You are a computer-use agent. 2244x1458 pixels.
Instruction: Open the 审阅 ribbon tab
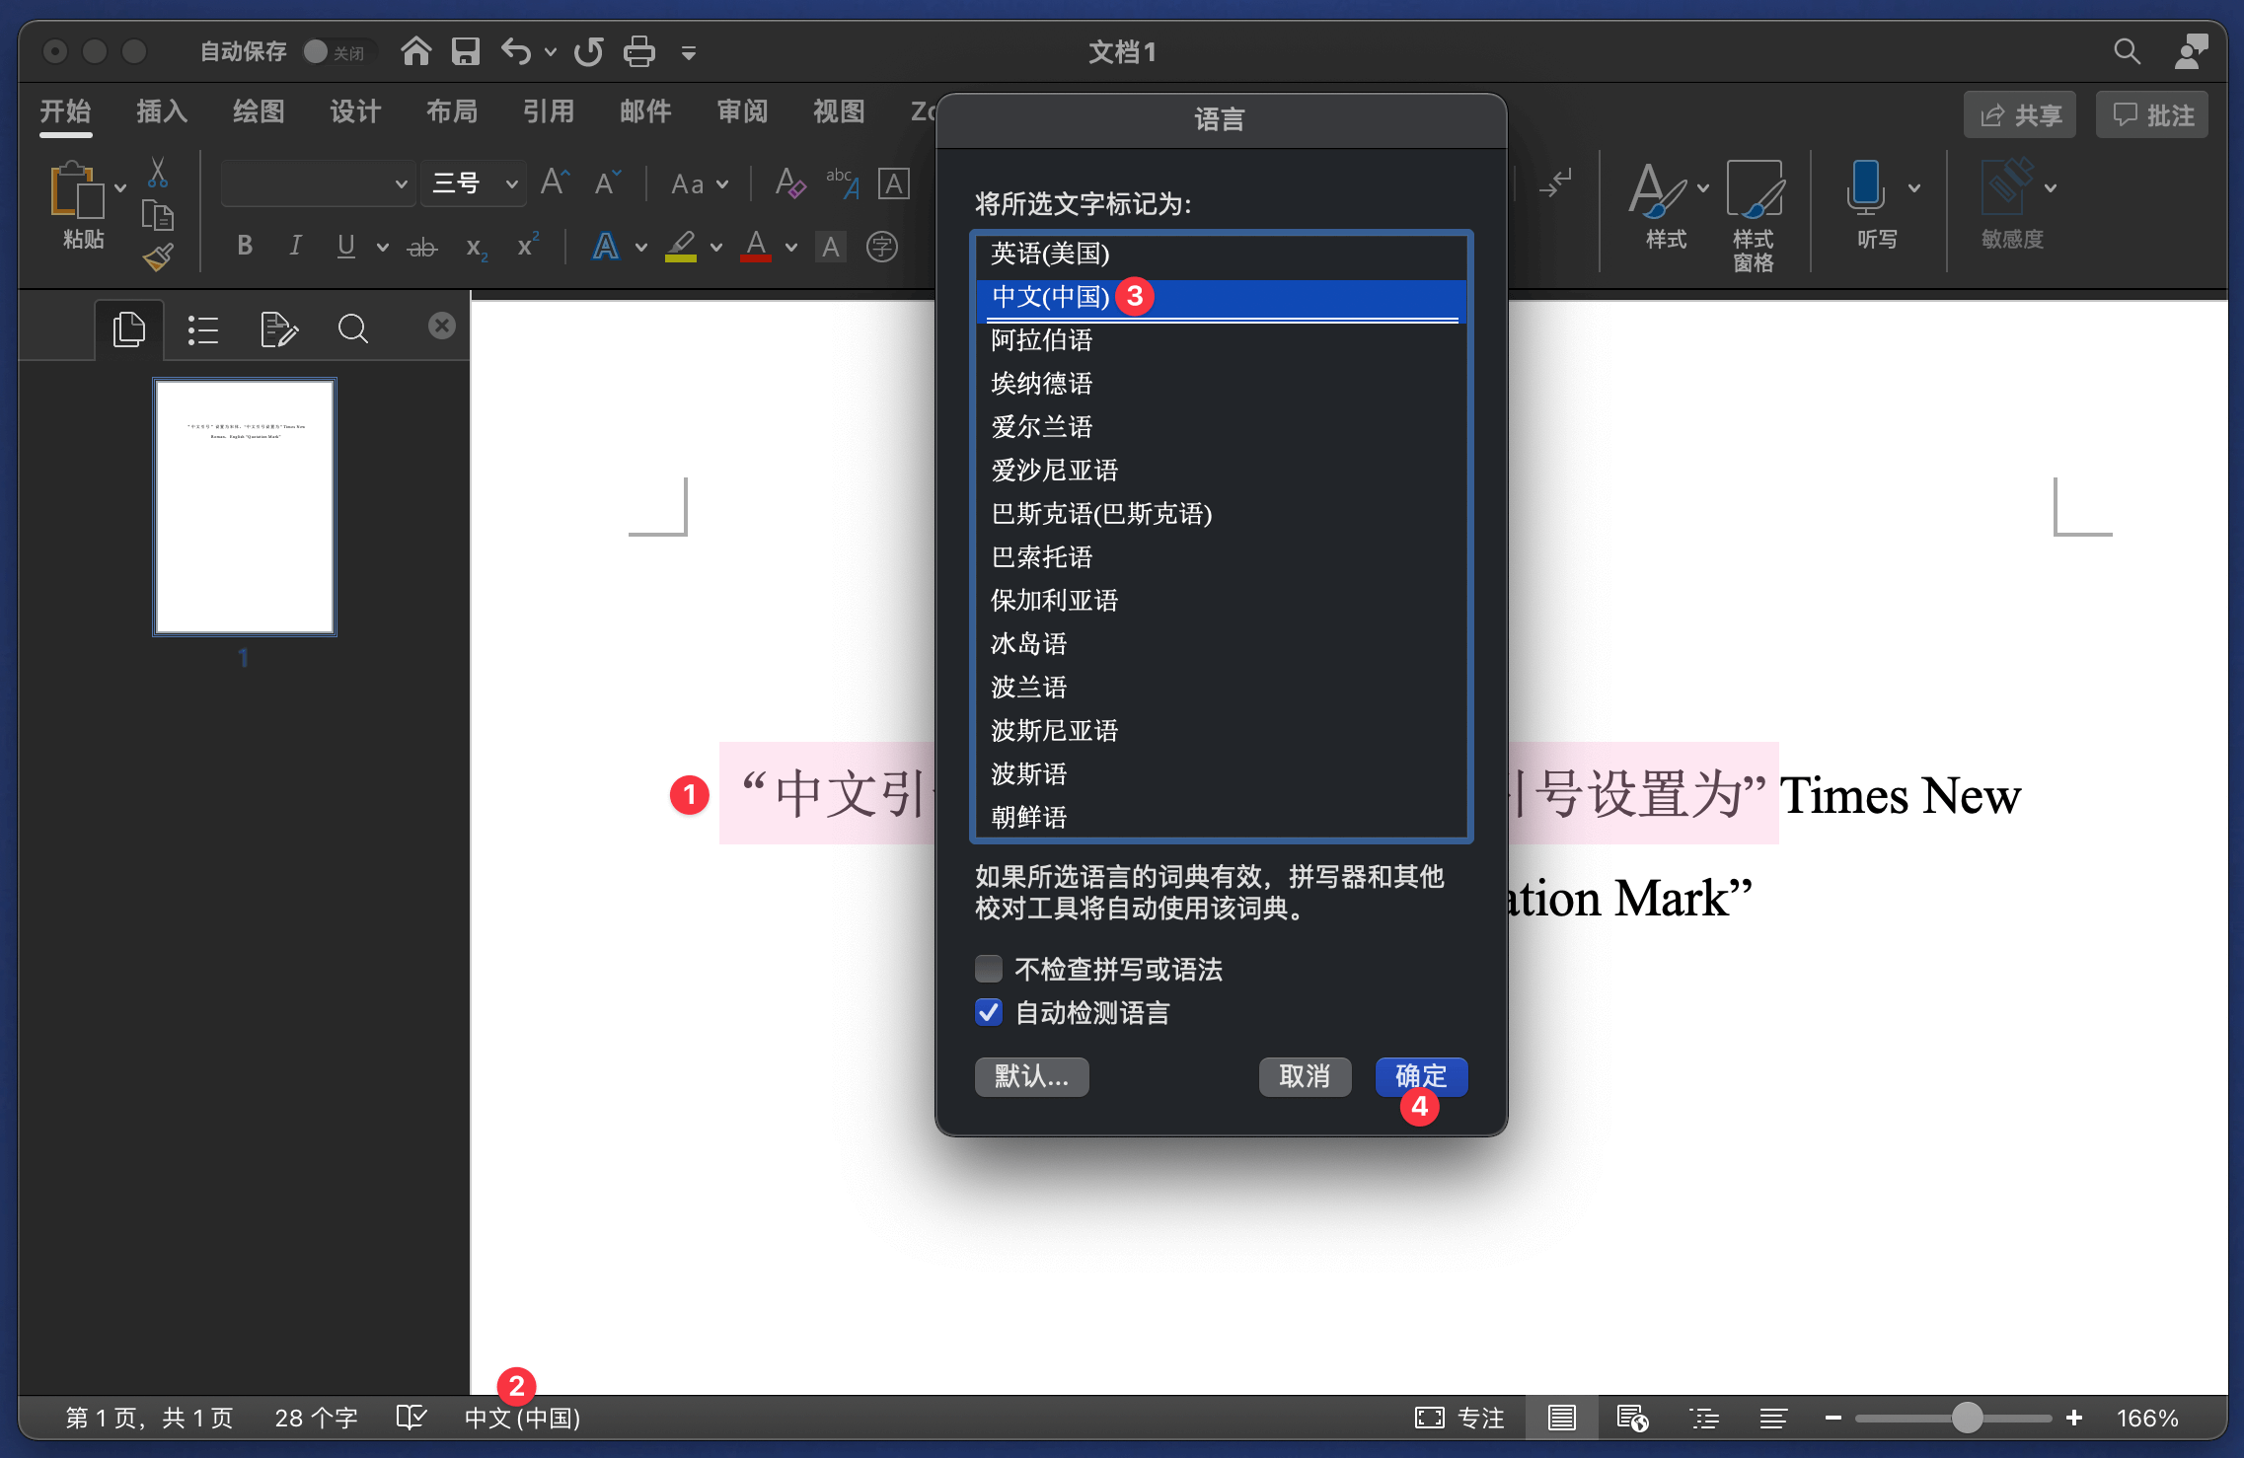742,112
